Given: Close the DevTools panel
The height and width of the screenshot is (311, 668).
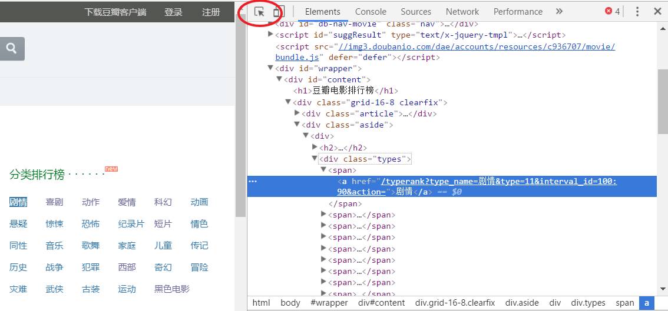Looking at the screenshot, I should coord(657,12).
